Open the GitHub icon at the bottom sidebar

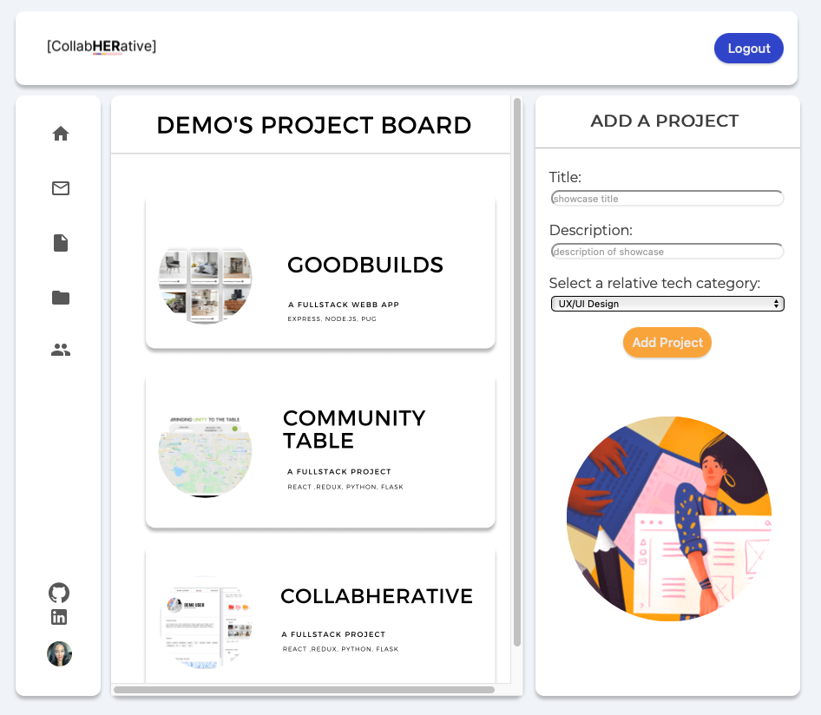[x=59, y=592]
